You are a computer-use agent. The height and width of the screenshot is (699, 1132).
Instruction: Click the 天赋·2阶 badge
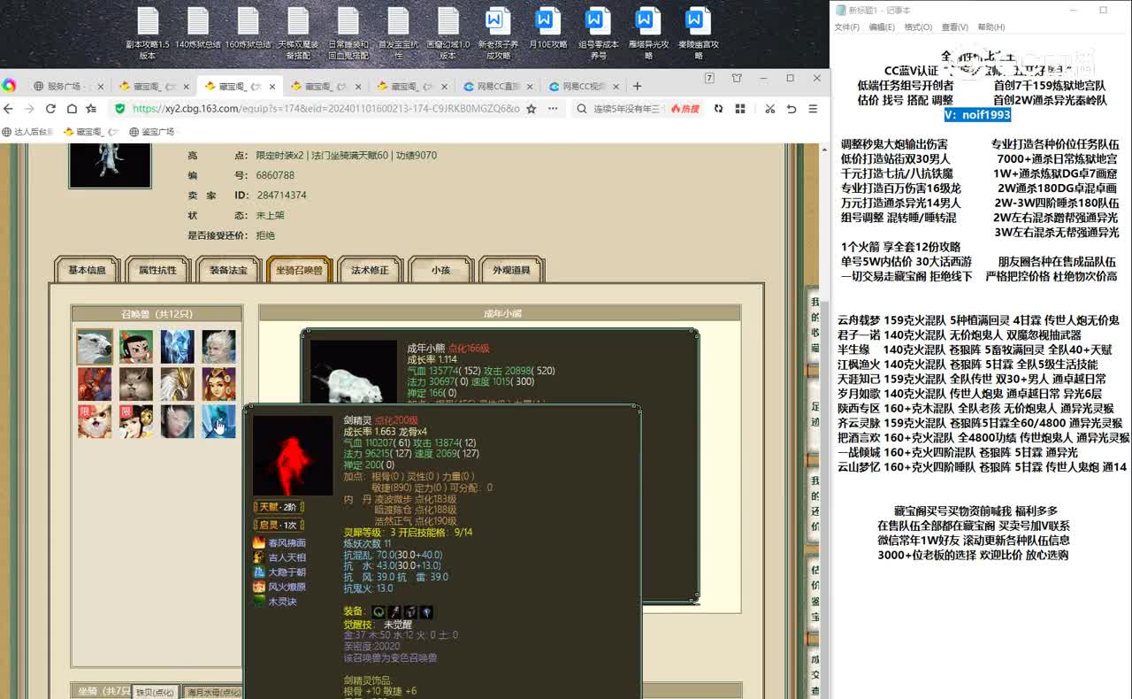(x=279, y=507)
